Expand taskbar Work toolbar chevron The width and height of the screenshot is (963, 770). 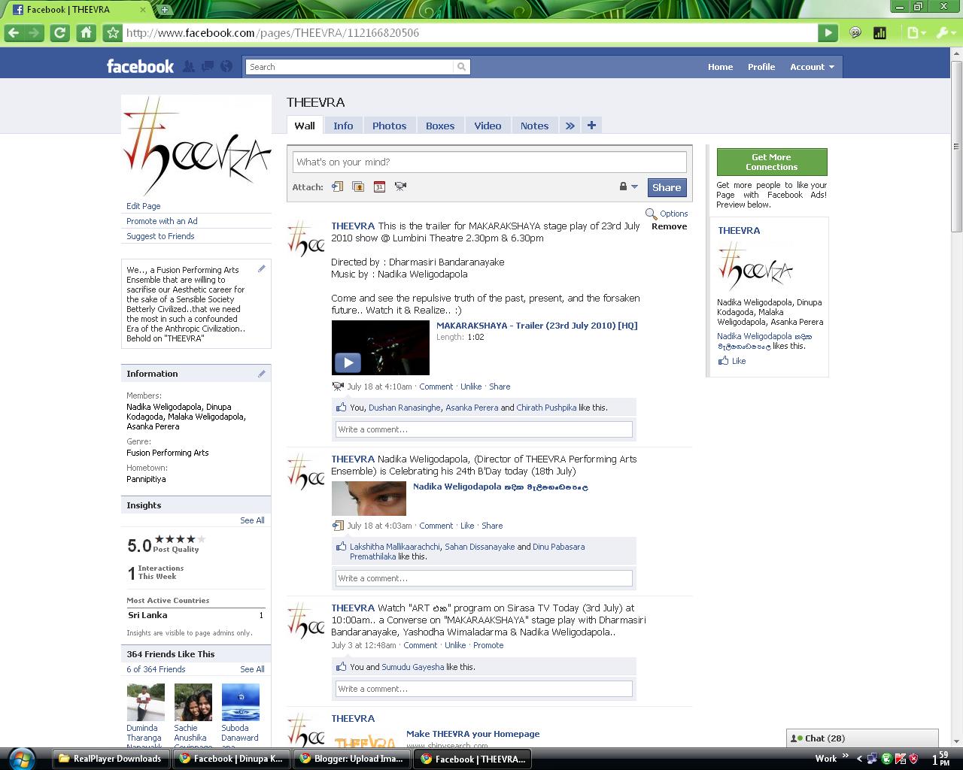(x=845, y=756)
